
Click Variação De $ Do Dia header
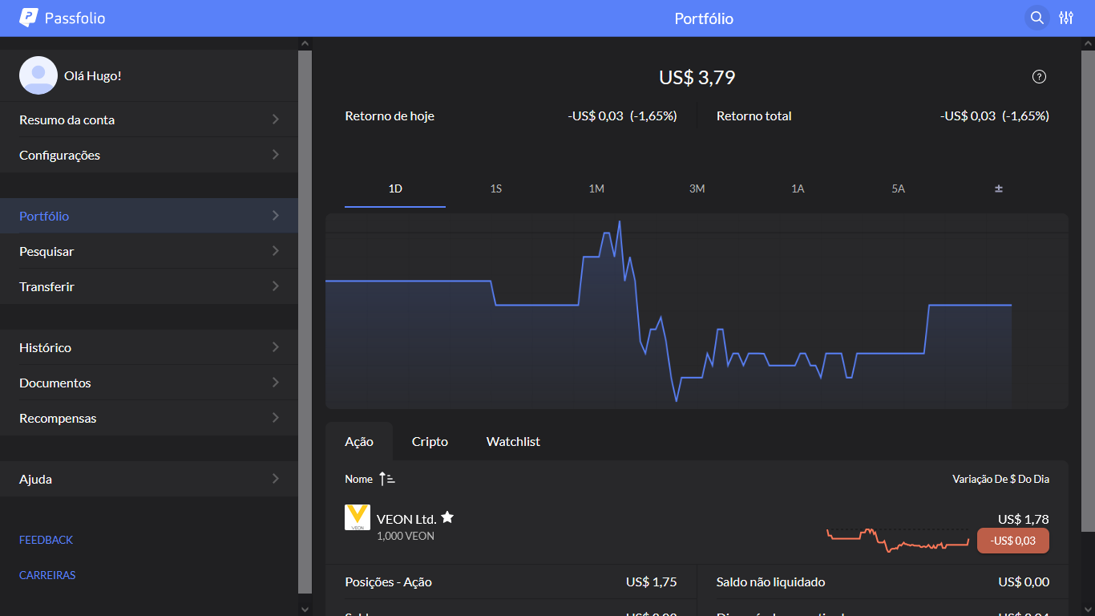pos(1000,479)
